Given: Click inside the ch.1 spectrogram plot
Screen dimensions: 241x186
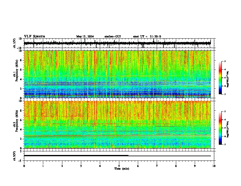Looking at the screenshot, I should 117,74.
